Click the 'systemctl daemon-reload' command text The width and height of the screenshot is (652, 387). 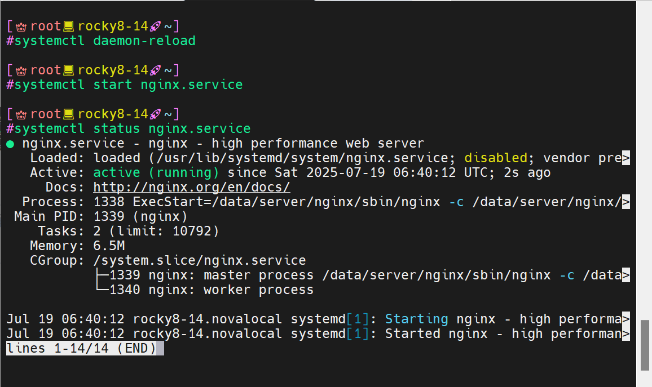coord(105,41)
